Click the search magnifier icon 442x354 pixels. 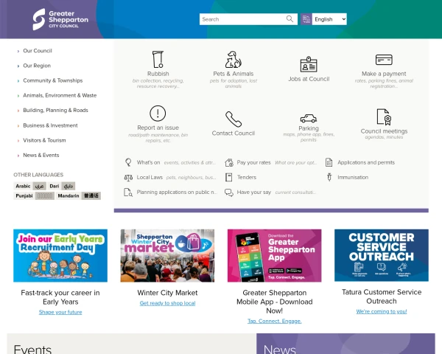tap(290, 19)
